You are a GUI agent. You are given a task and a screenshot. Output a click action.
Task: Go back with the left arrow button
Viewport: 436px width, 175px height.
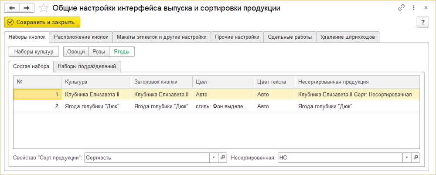pos(12,8)
